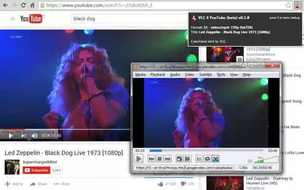Subscribe to SuperchargedMind channel
Viewport: 304px width, 190px height.
37,170
